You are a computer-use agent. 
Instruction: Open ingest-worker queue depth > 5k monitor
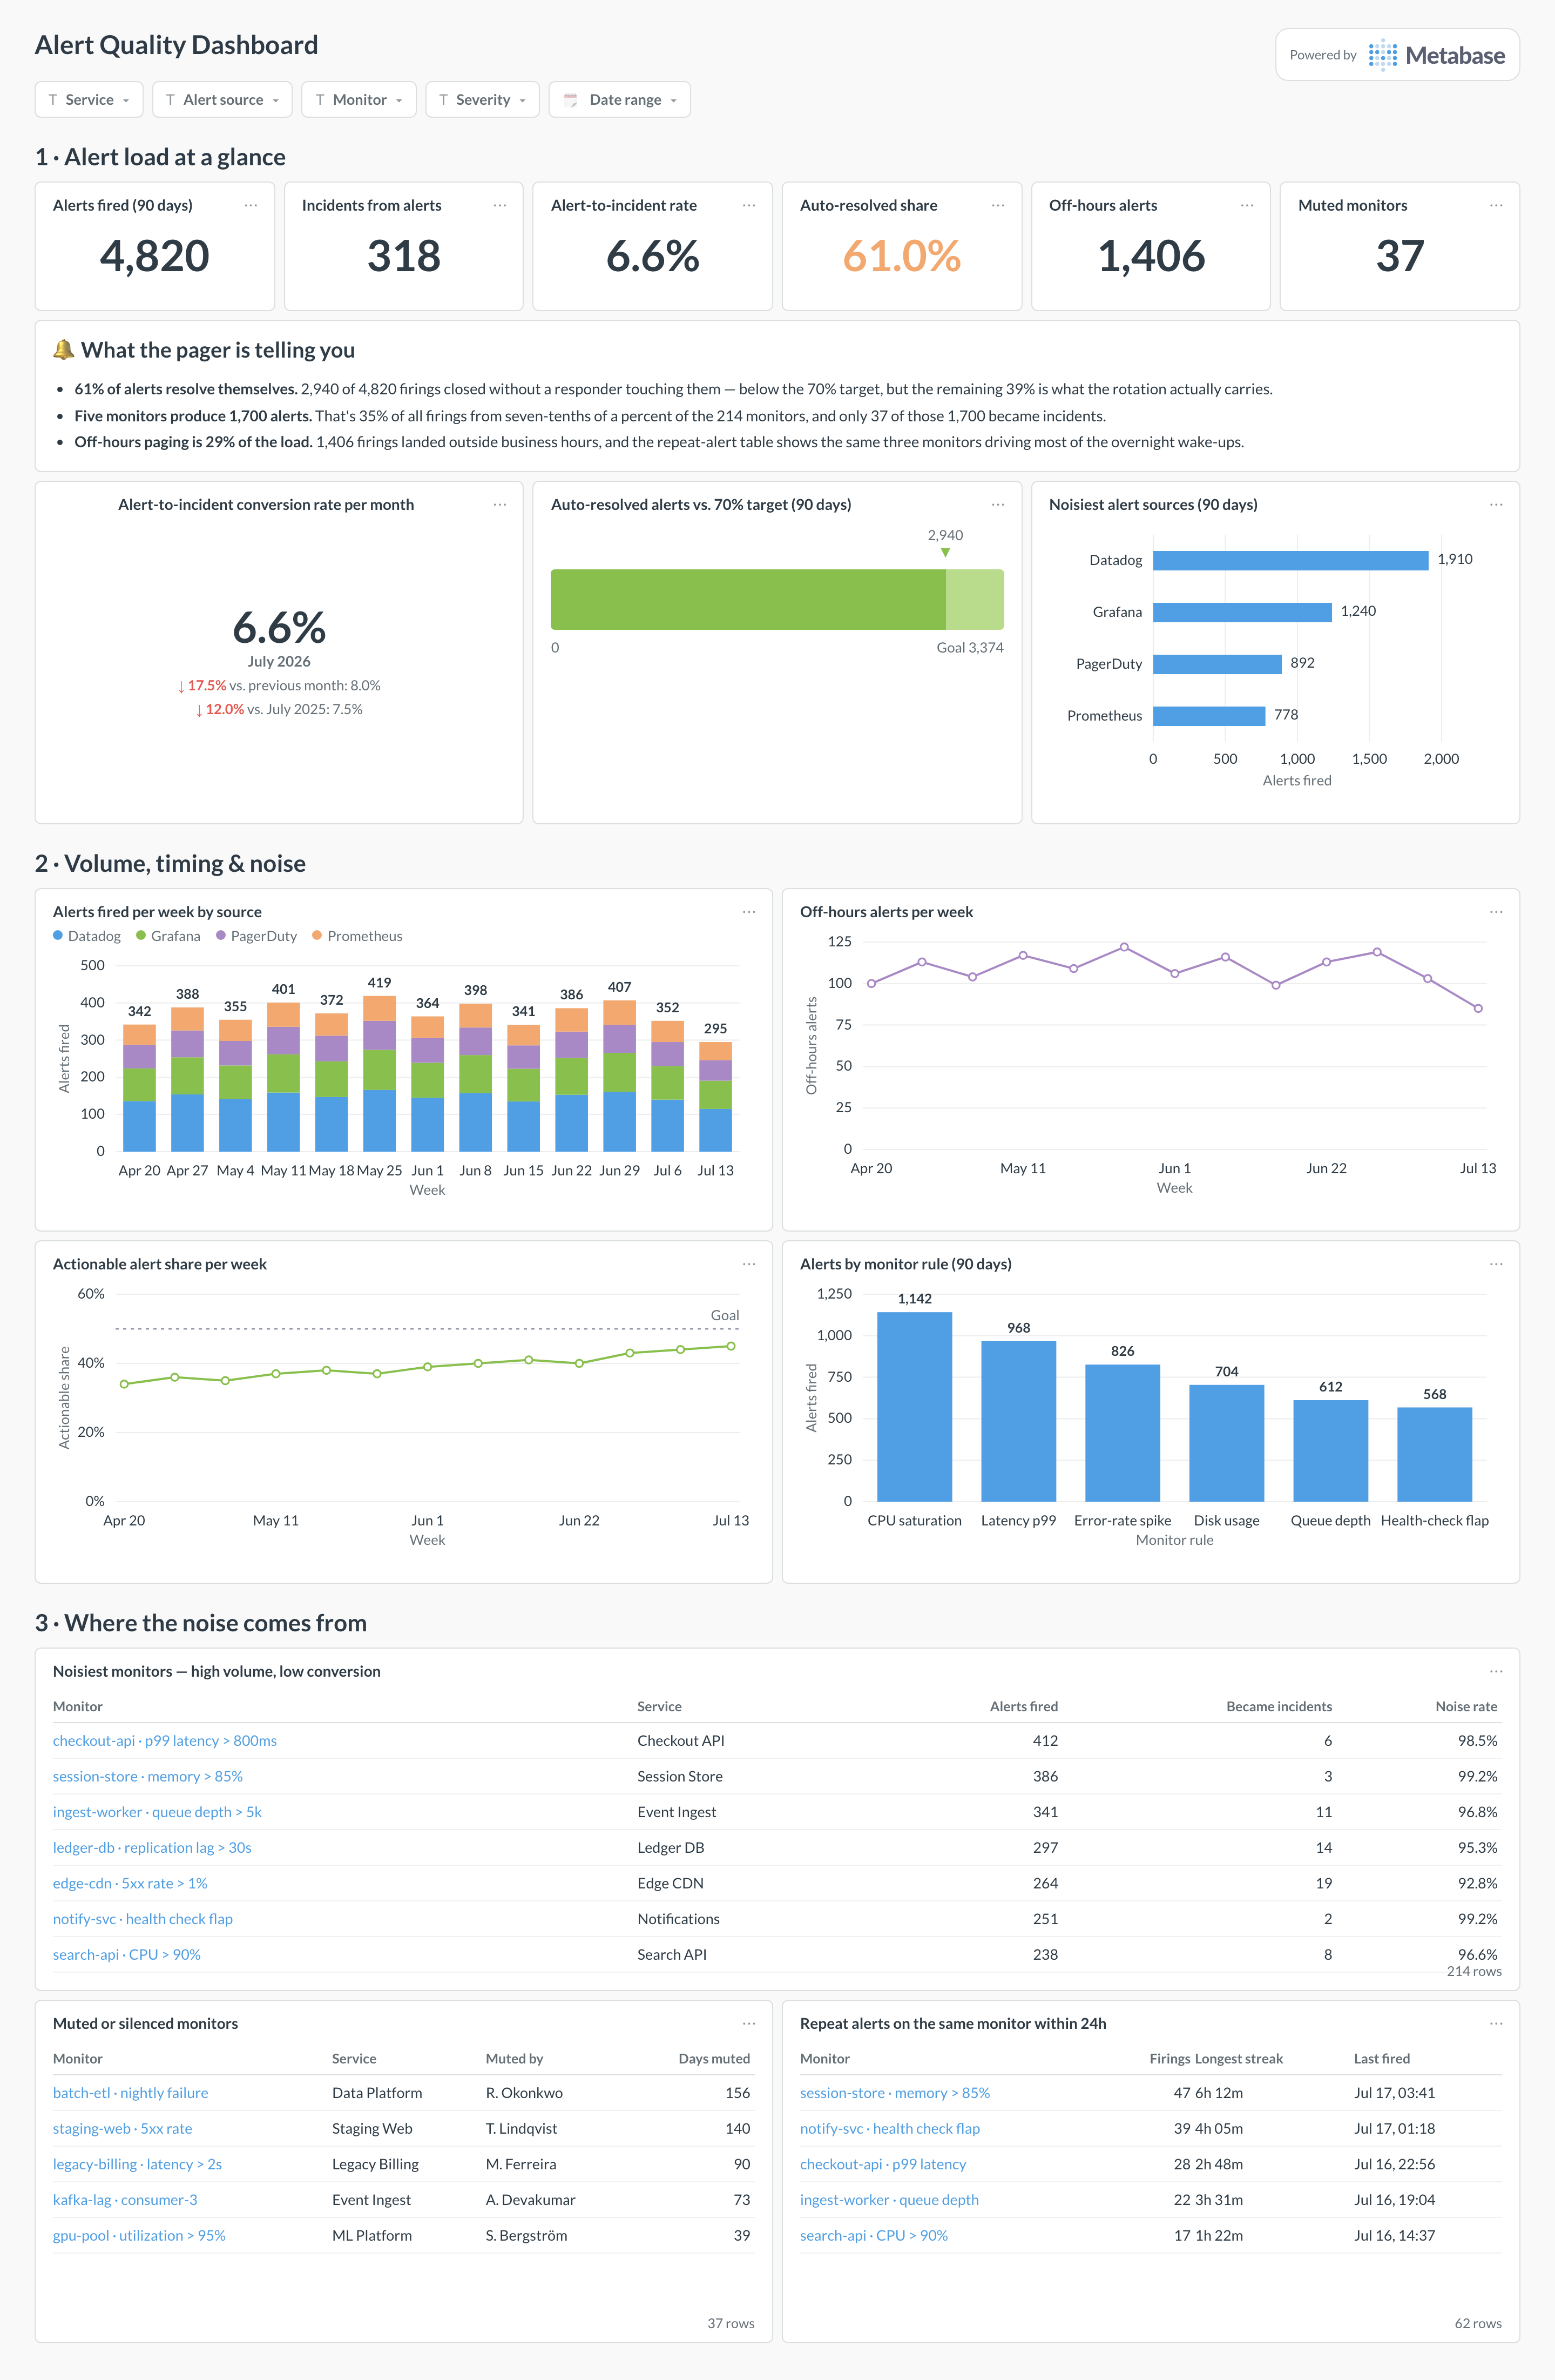click(x=157, y=1812)
